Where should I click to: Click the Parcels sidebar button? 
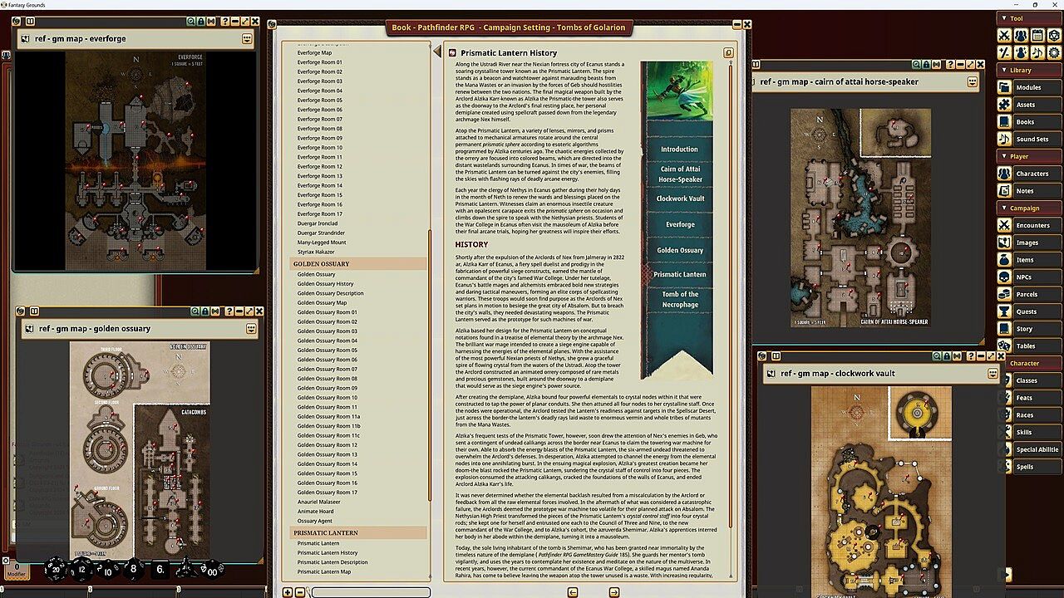point(1027,294)
